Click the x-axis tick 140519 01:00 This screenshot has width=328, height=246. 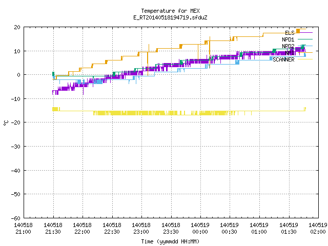tap(259, 228)
